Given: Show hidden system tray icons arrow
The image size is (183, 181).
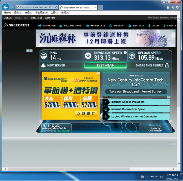Looking at the screenshot, I should point(147,177).
